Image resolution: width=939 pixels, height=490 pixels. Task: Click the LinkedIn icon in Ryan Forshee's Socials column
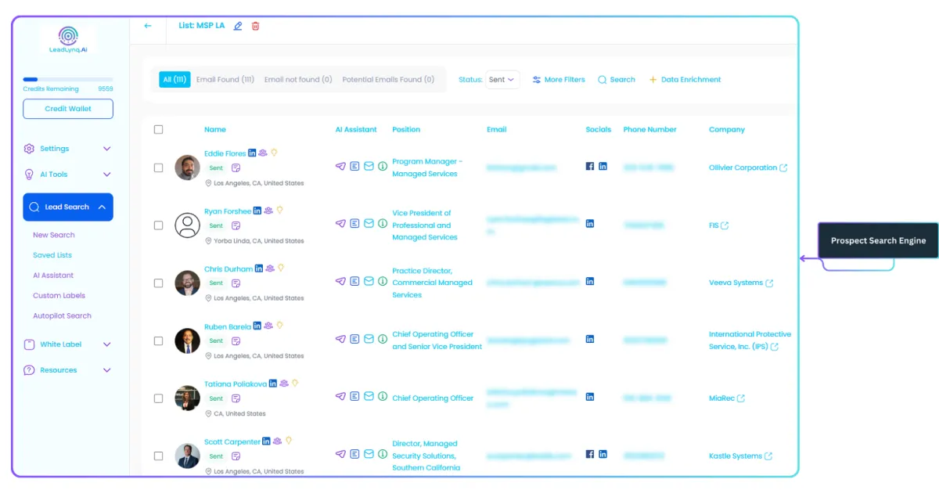590,223
